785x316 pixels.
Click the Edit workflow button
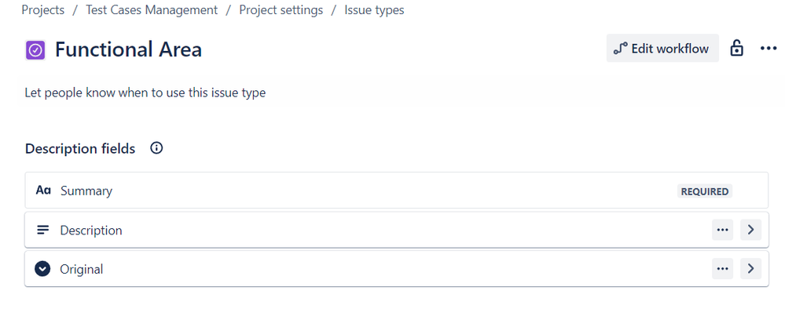coord(662,49)
